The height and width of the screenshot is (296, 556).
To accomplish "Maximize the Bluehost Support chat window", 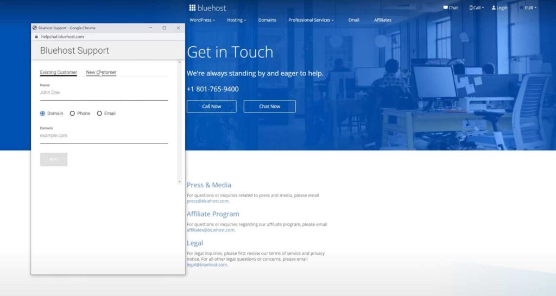I will point(164,28).
